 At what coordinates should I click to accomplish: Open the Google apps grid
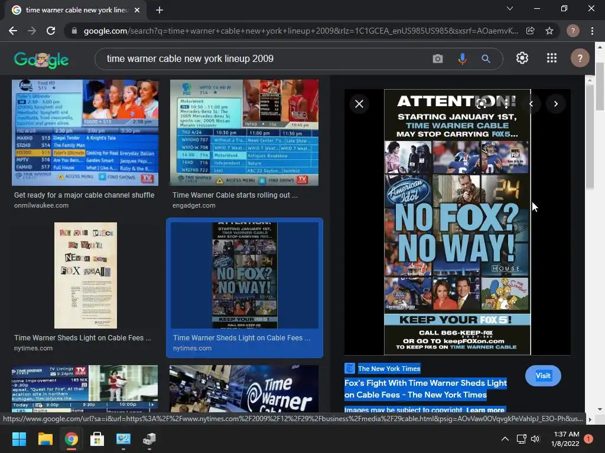552,58
